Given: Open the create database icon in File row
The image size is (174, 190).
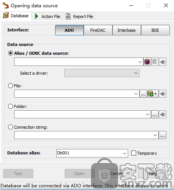Looking at the screenshot, I should 153,94.
